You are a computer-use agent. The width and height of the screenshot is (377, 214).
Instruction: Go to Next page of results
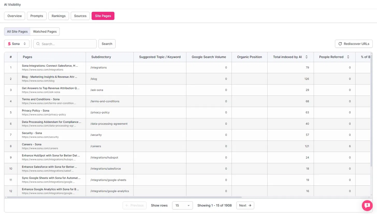[x=245, y=205]
